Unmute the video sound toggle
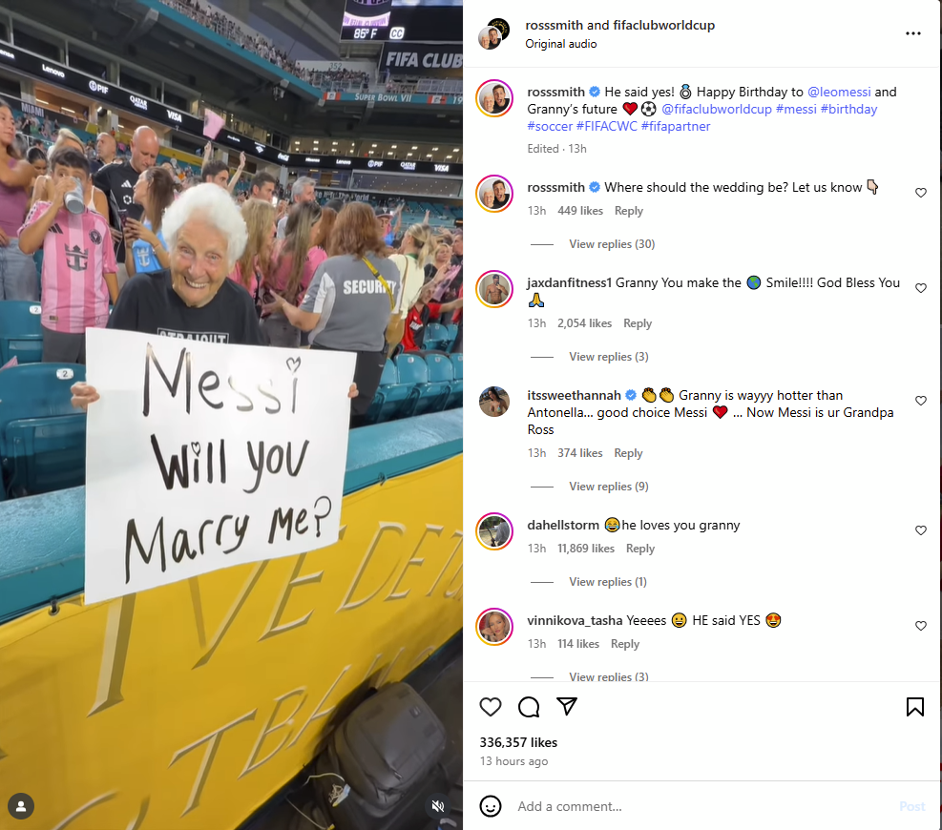Viewport: 942px width, 830px height. point(438,806)
